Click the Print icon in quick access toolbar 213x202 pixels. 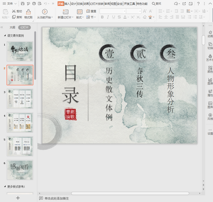pyautogui.click(x=34, y=3)
